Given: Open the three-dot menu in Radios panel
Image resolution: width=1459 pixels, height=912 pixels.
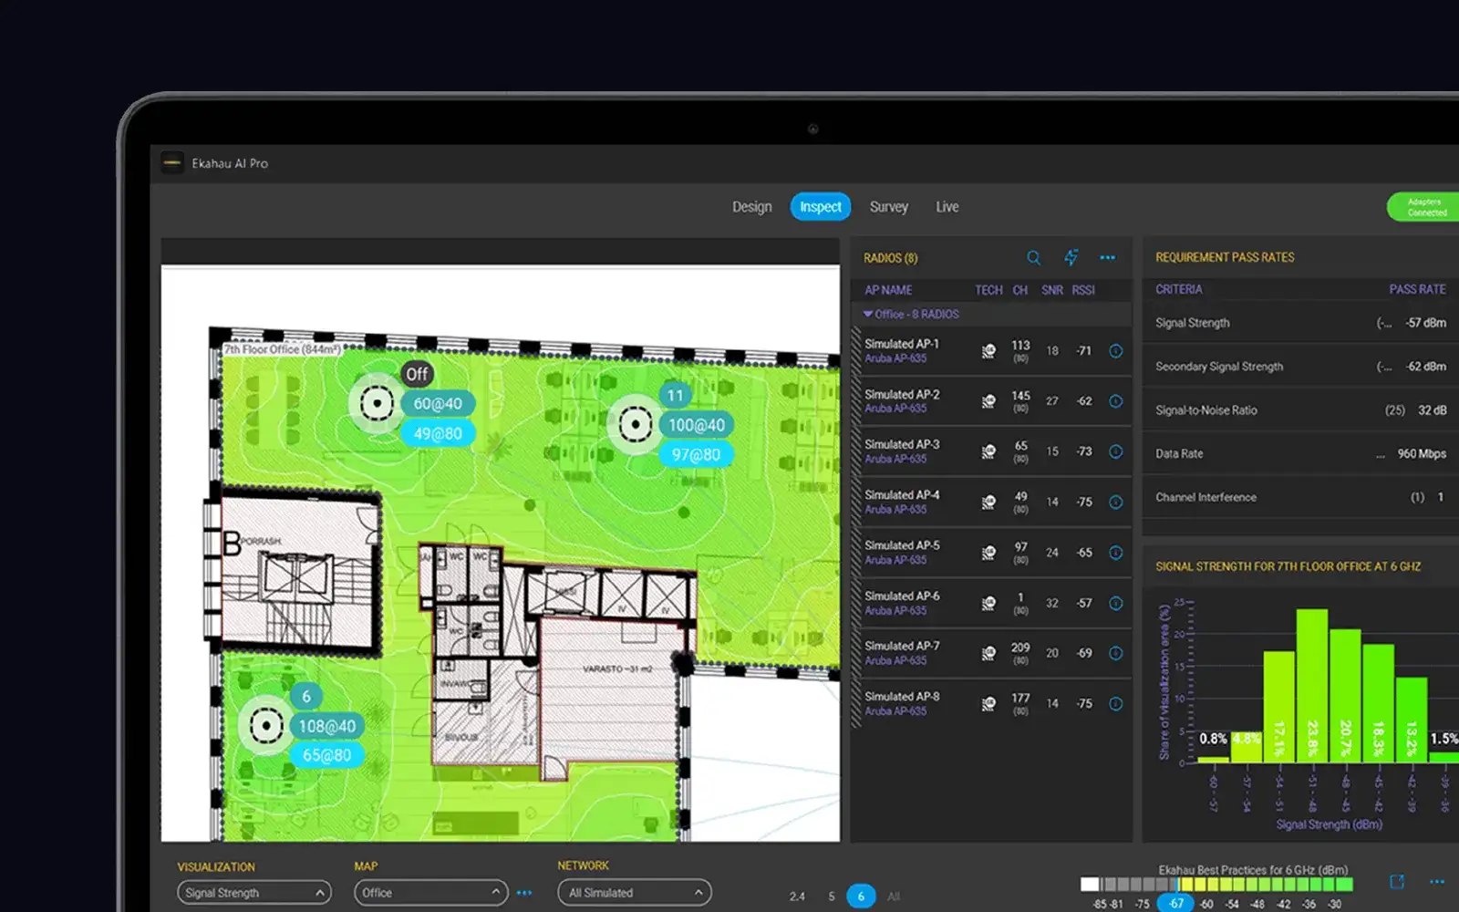Looking at the screenshot, I should click(1107, 258).
